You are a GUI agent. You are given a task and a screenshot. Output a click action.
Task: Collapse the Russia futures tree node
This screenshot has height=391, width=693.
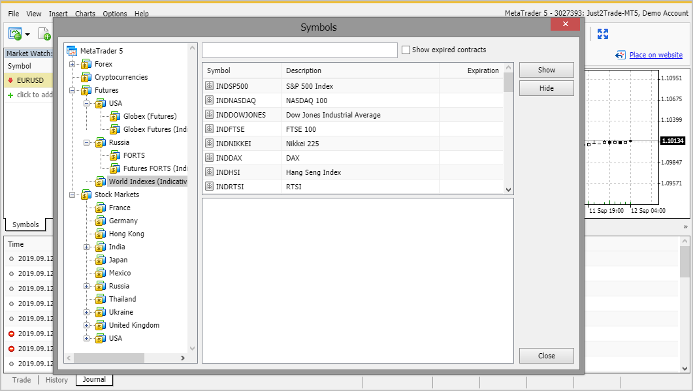click(x=87, y=142)
